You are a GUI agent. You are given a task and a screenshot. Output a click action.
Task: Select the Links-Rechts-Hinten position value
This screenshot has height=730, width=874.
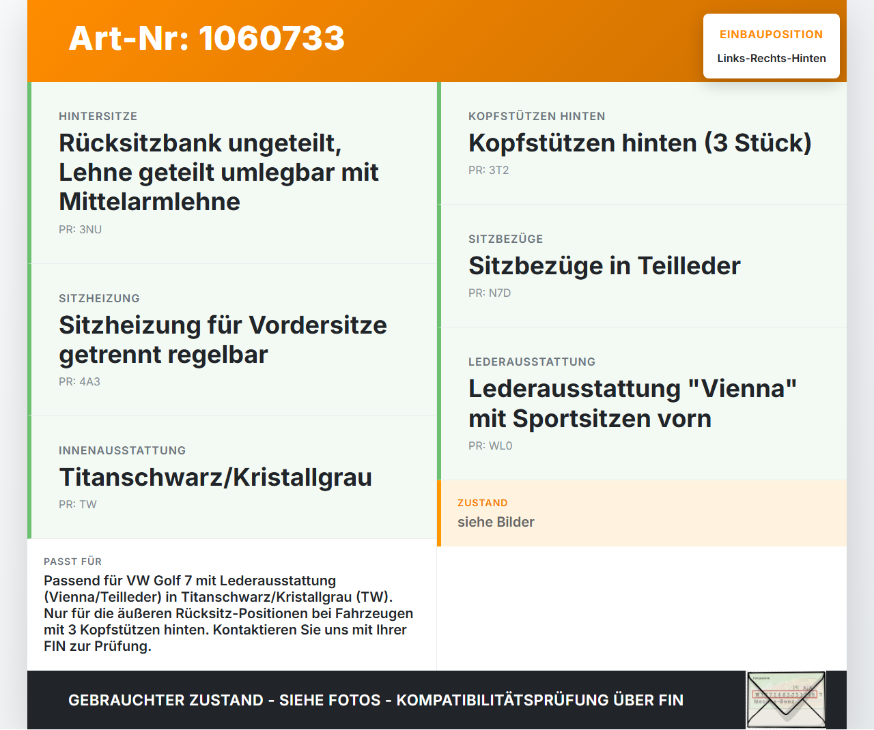(772, 58)
